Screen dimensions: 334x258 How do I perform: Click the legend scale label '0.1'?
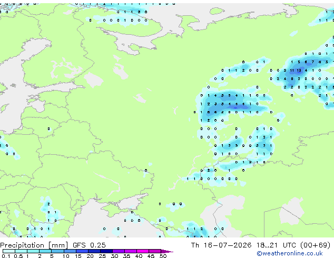6,256
